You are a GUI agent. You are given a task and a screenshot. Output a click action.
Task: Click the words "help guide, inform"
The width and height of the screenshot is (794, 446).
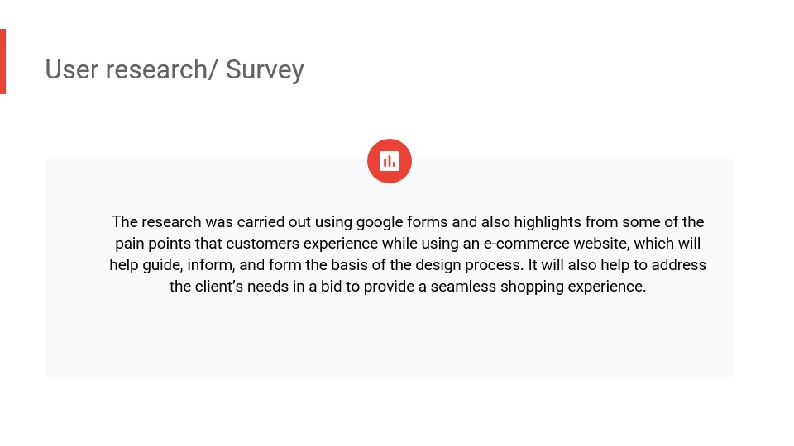click(166, 265)
